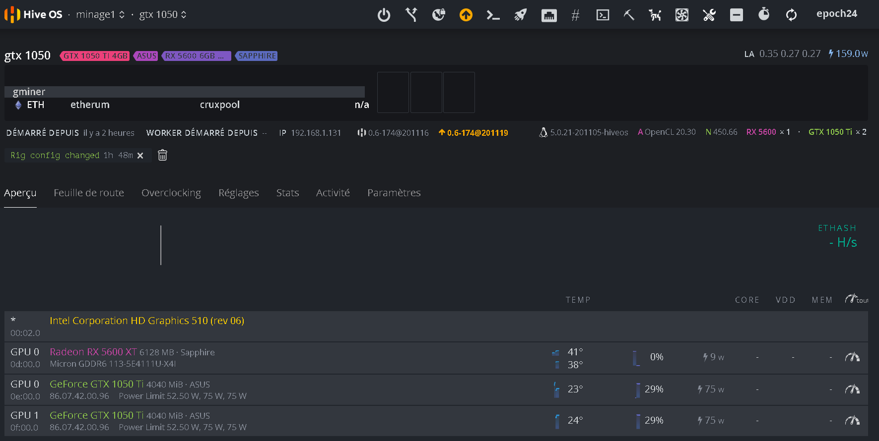Screen dimensions: 879x441
Task: Open the Stats tab
Action: [288, 193]
